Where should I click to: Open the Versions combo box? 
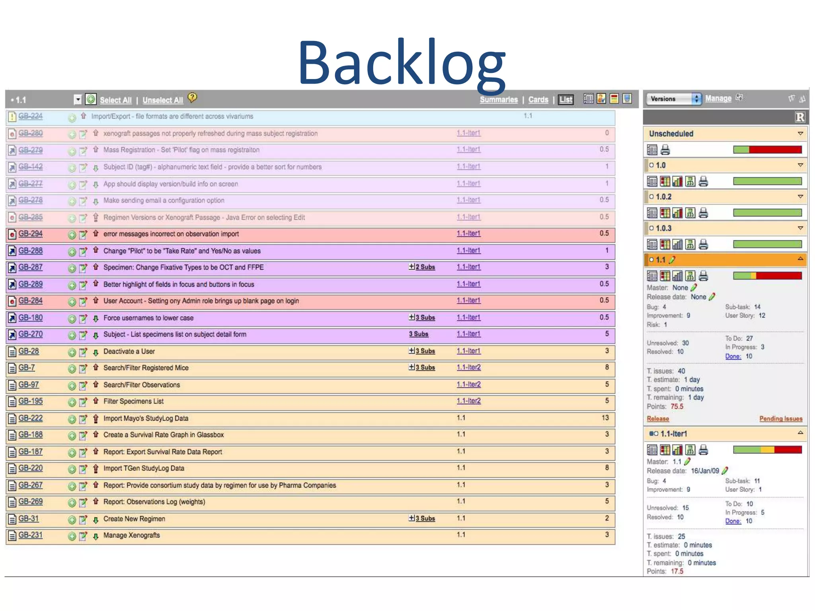pyautogui.click(x=674, y=99)
